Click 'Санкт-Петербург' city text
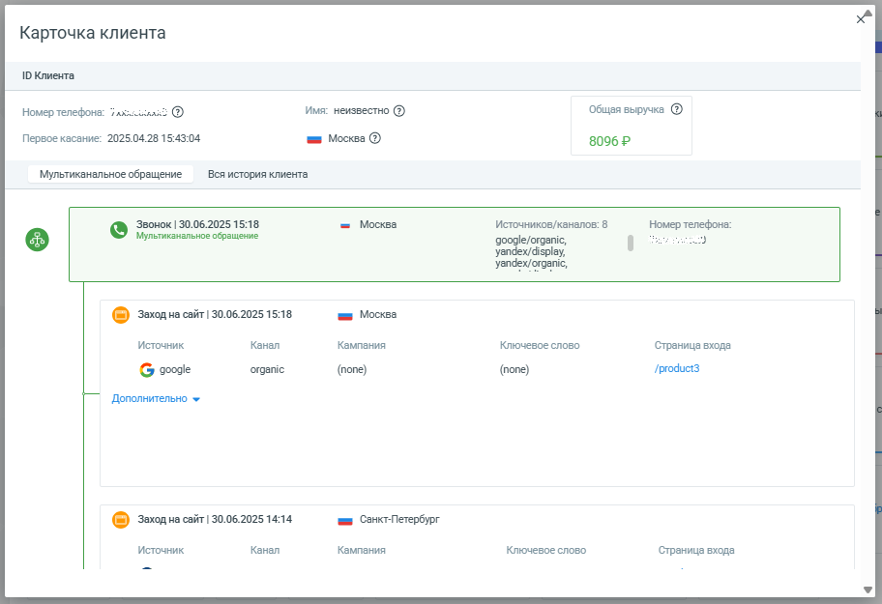882x604 pixels. [399, 519]
